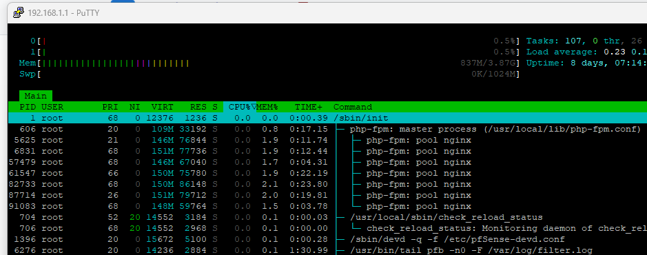Select php-fpm master process row

pyautogui.click(x=327, y=129)
